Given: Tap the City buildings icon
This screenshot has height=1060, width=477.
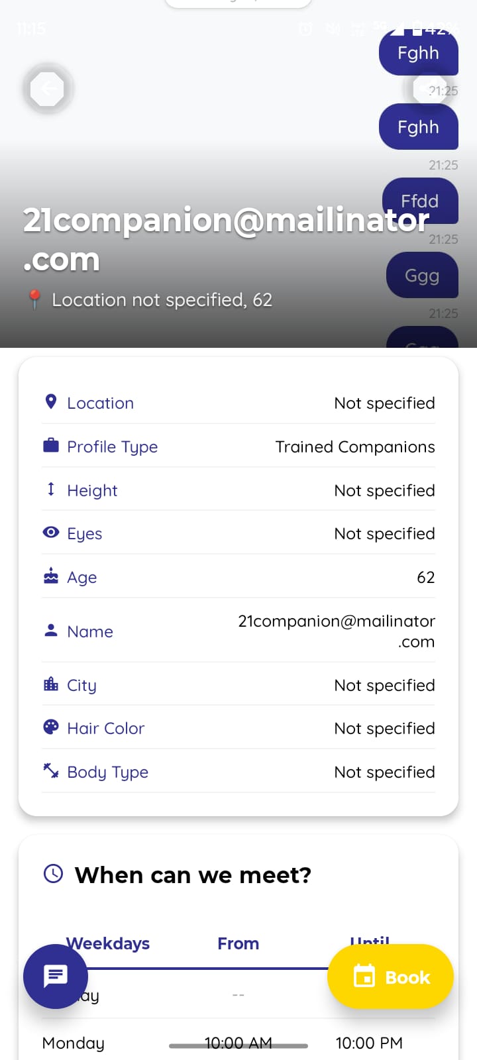Looking at the screenshot, I should [51, 684].
